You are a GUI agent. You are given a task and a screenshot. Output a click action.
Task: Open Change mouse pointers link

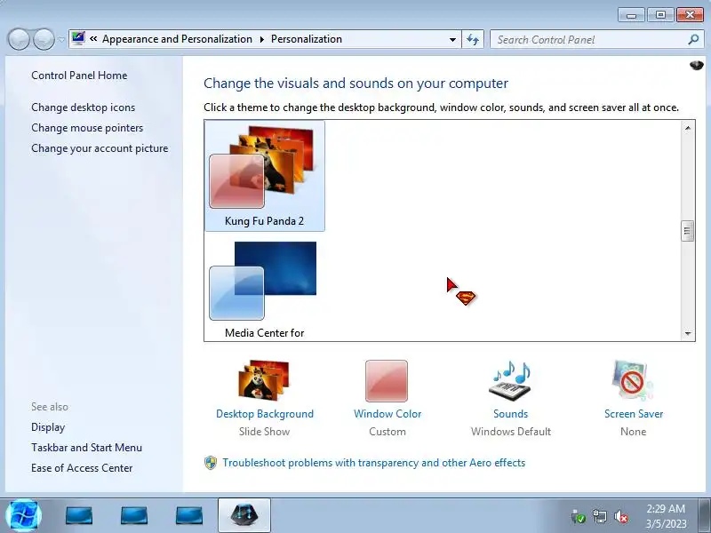[x=87, y=128]
